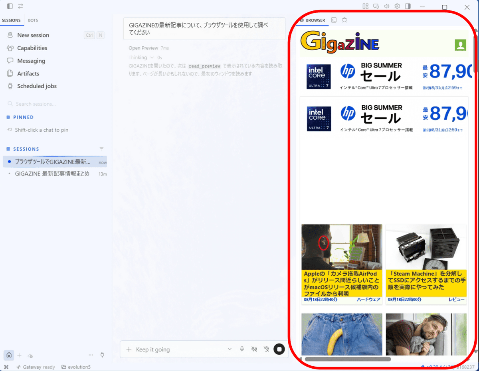Open the settings gear icon
Image resolution: width=479 pixels, height=371 pixels.
point(397,6)
